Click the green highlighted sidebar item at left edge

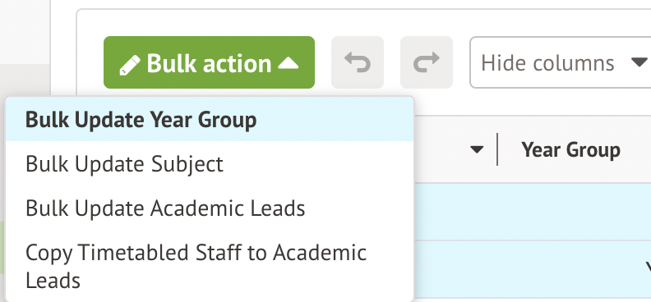[2, 248]
